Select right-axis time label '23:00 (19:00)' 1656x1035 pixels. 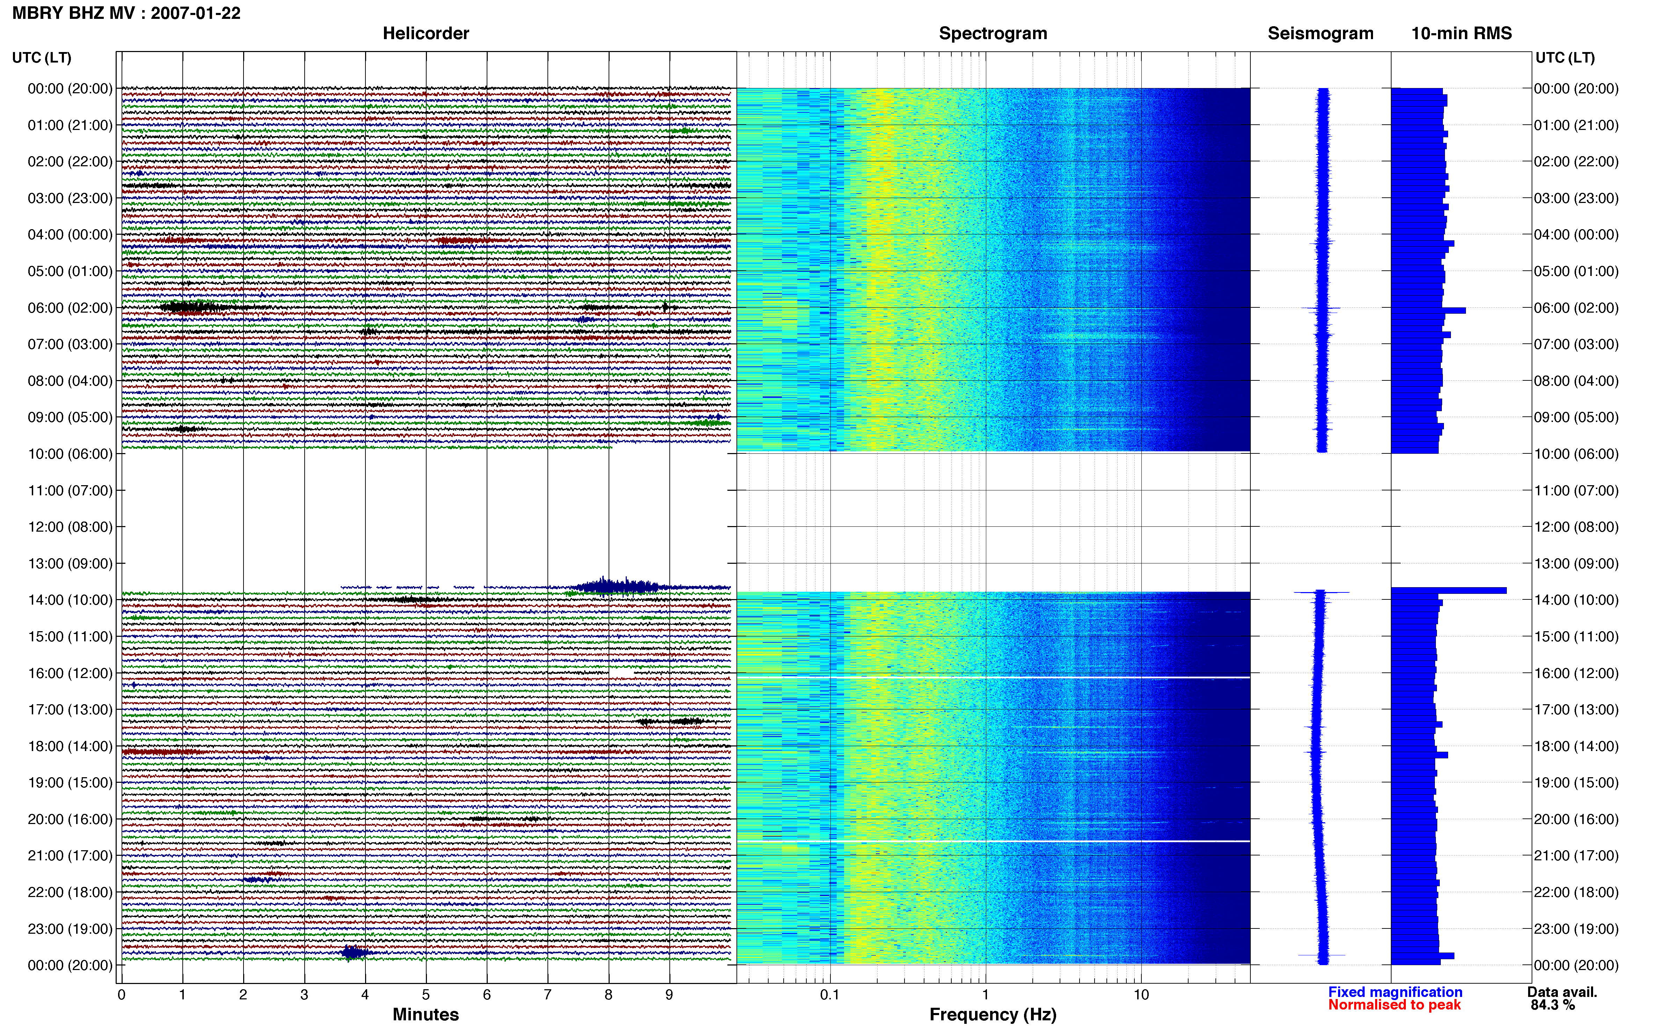pyautogui.click(x=1576, y=929)
